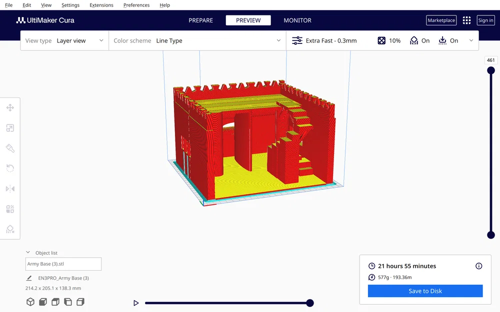This screenshot has height=312, width=500.
Task: Open the Per Model Settings tool
Action: 10,209
